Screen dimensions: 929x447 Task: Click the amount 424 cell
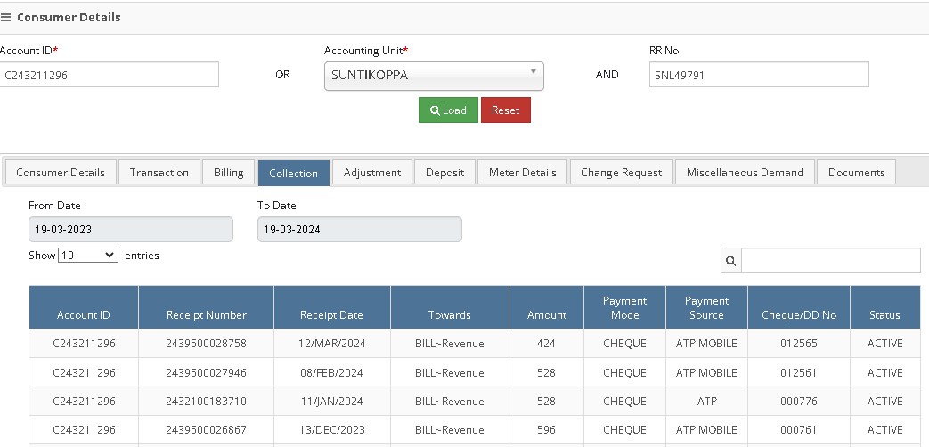click(546, 344)
